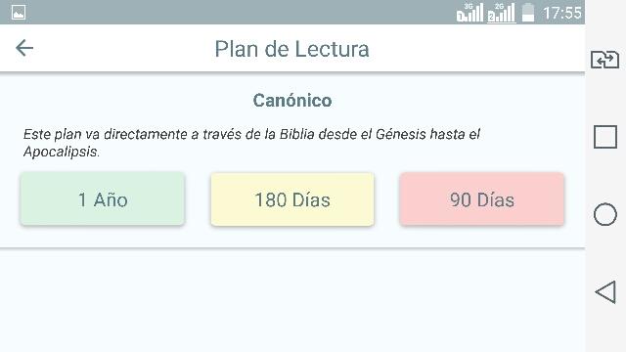
Task: Tap the battery icon in status bar
Action: 528,13
